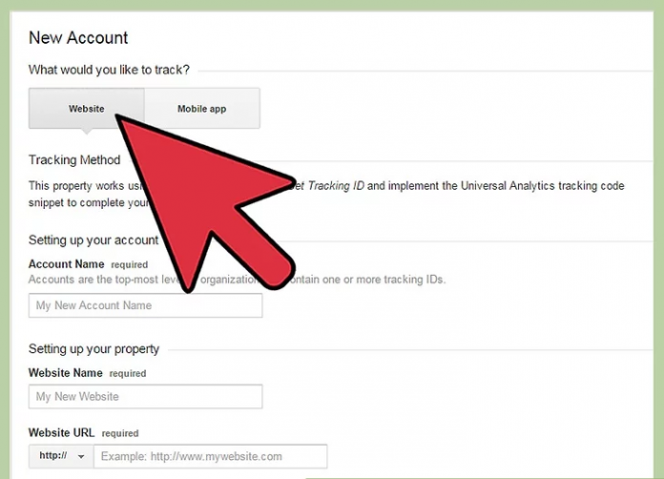Click the Account Name field label
Viewport: 664px width, 479px height.
point(67,264)
